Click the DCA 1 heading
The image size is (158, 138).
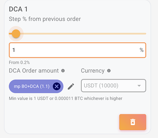18,9
